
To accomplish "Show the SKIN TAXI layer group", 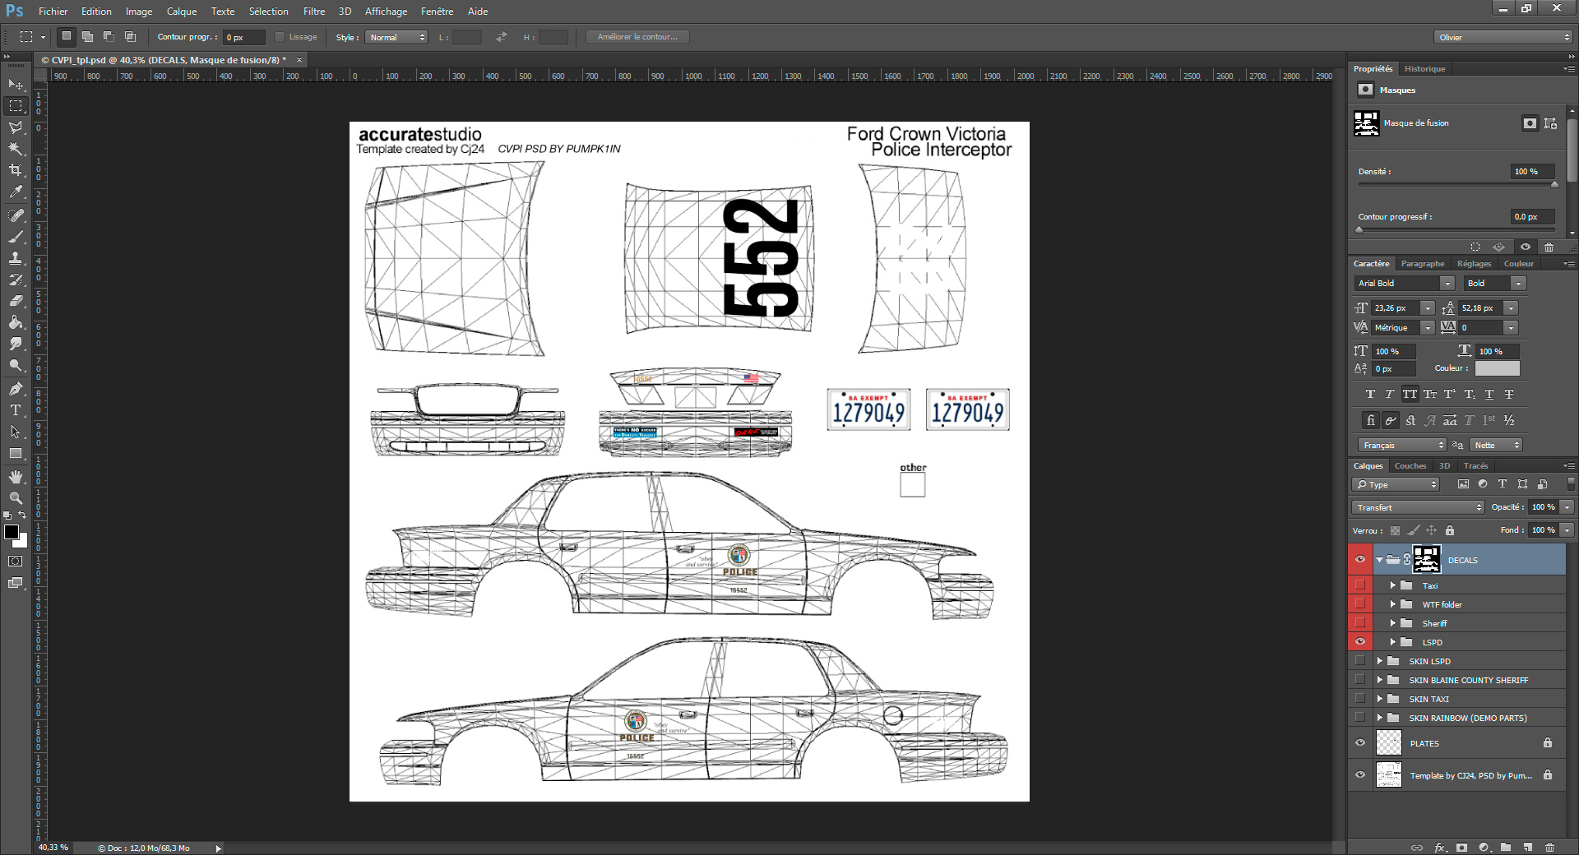I will [x=1359, y=699].
